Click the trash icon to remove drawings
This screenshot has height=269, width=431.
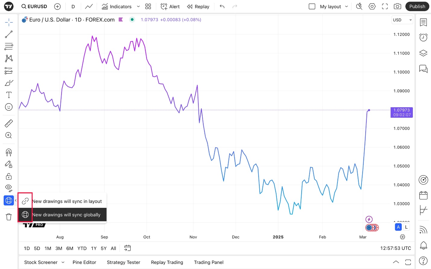coord(9,217)
